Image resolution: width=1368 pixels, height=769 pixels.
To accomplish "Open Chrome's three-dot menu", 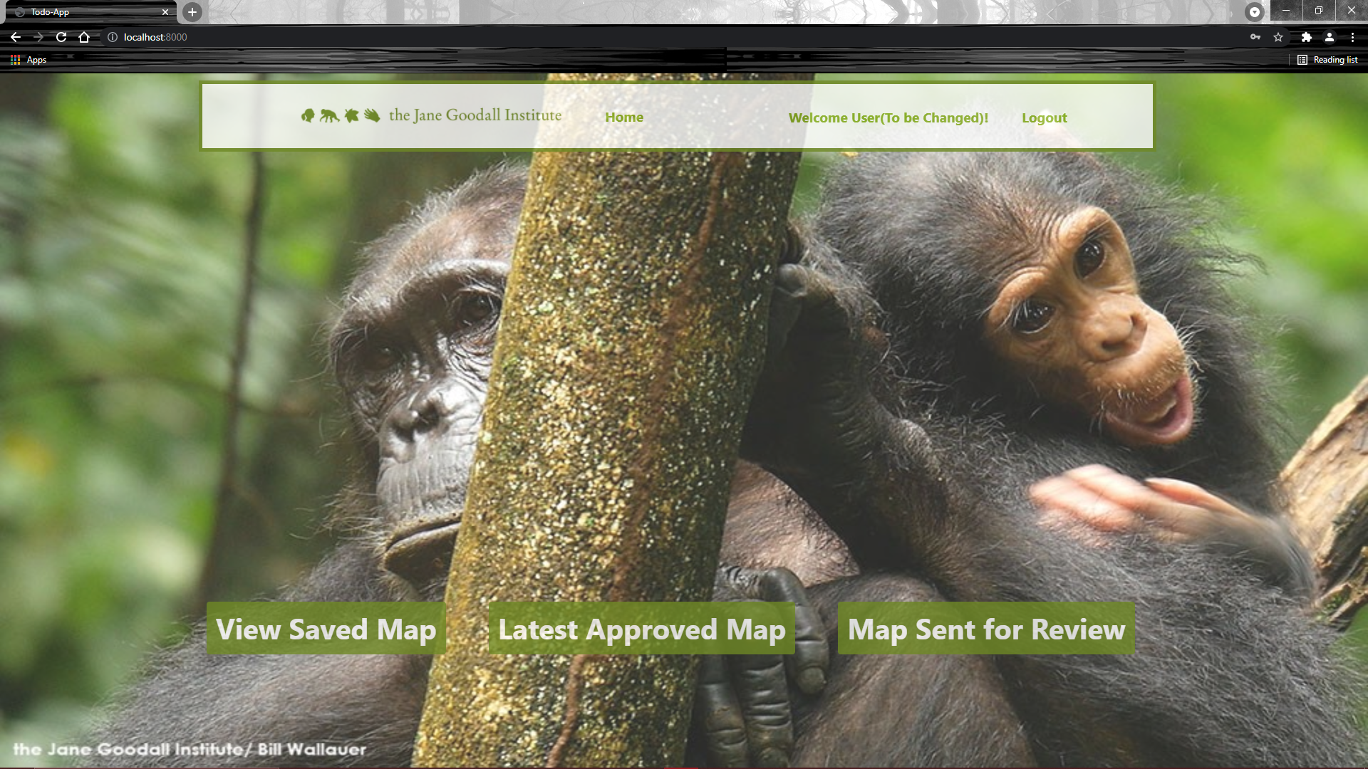I will [x=1352, y=37].
